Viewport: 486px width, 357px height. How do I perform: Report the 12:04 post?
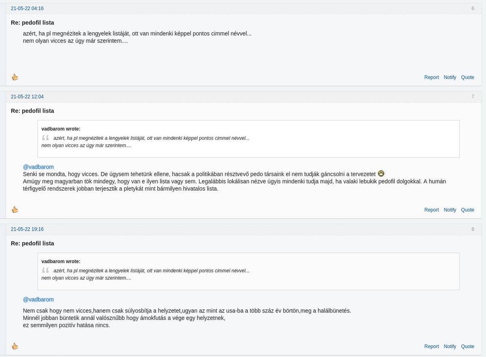tap(431, 210)
